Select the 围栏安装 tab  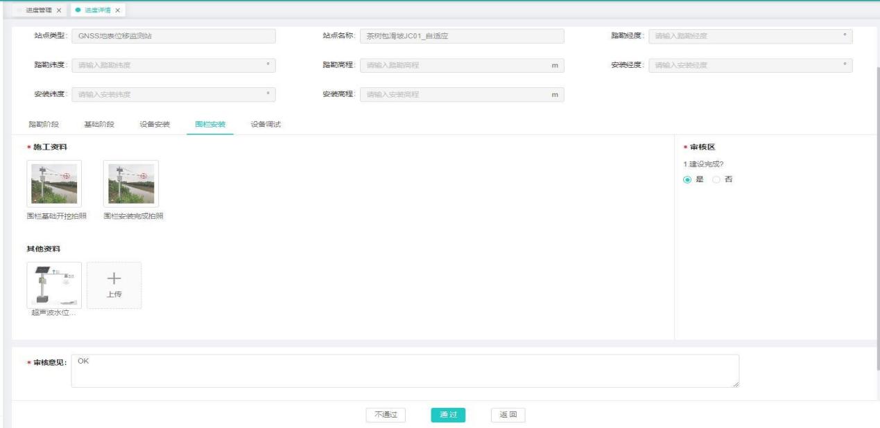click(x=210, y=124)
